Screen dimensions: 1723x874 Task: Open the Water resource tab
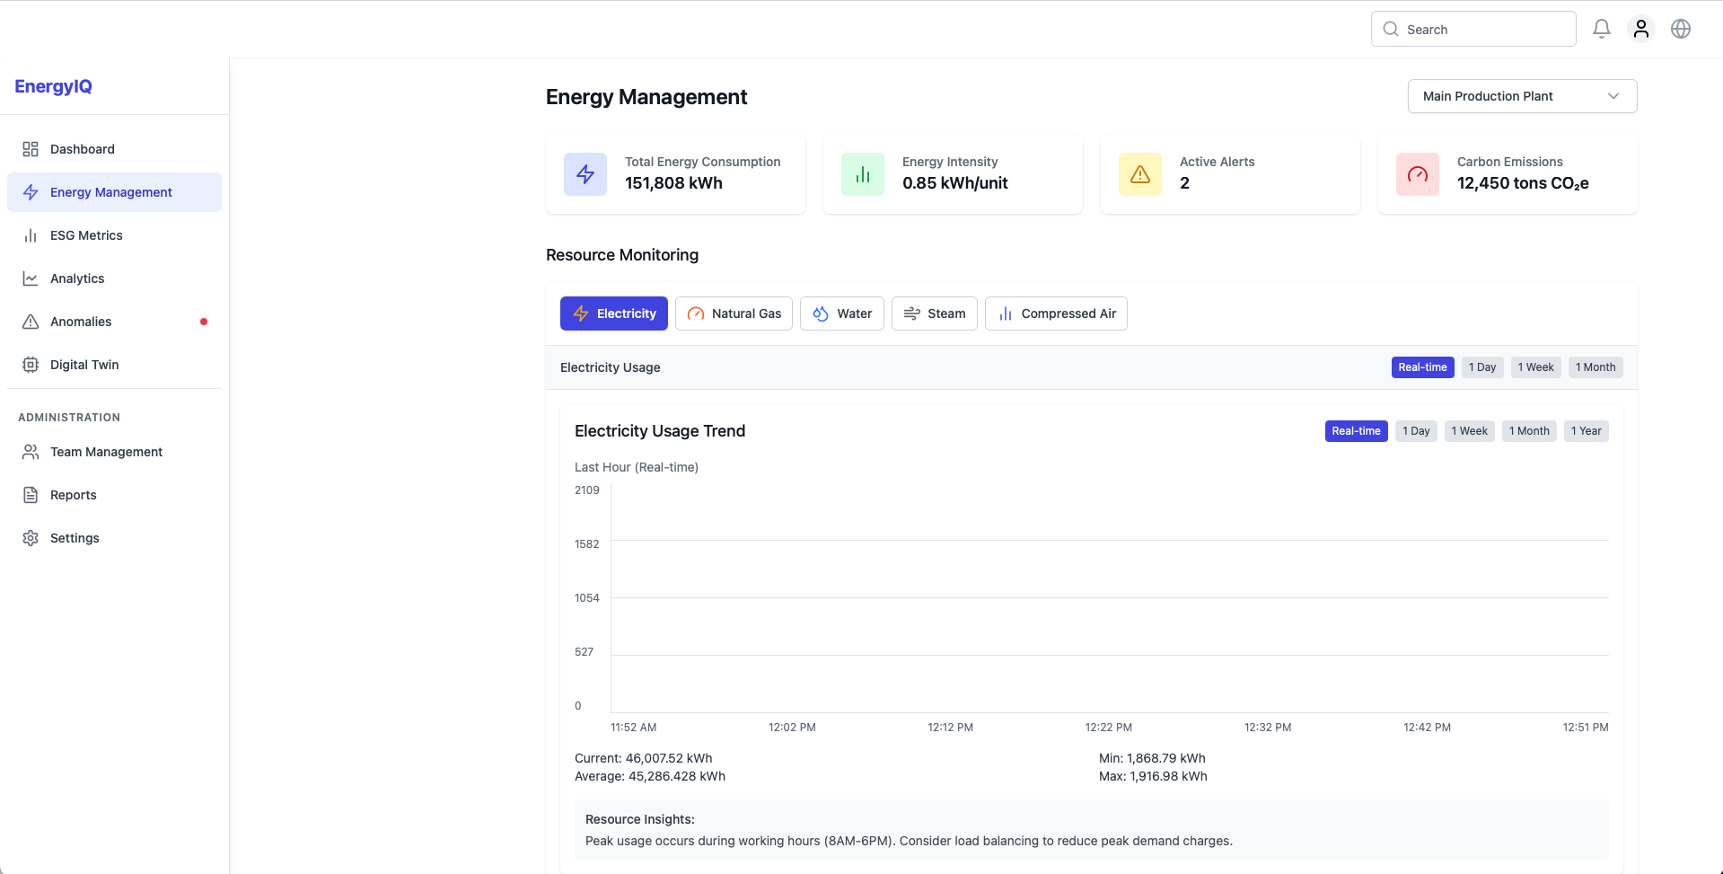(x=841, y=313)
